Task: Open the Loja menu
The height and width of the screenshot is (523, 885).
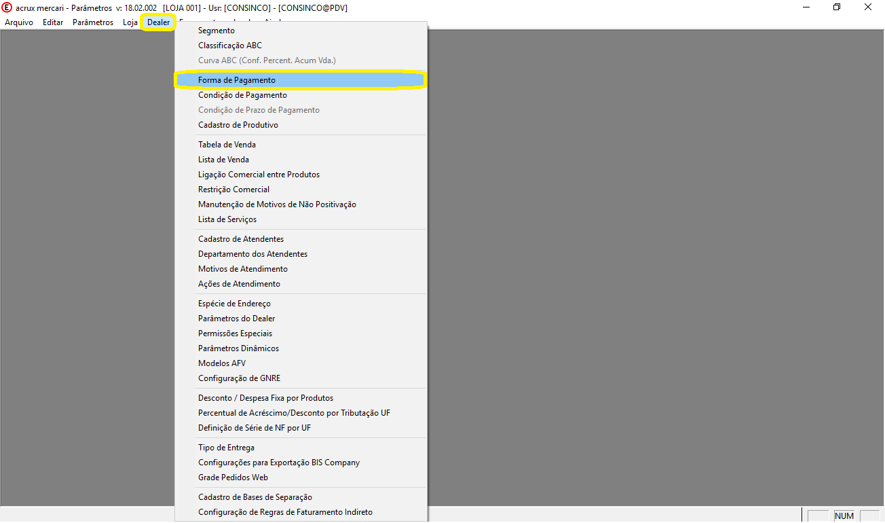Action: coord(130,22)
